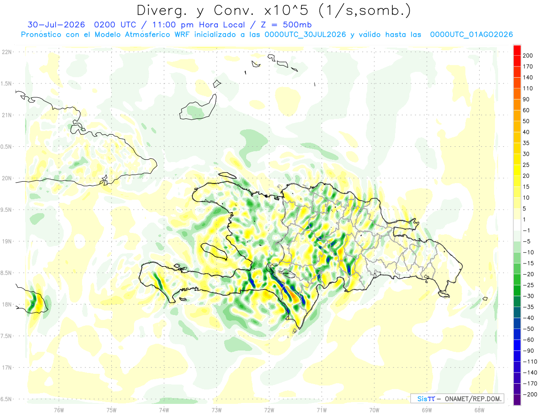Click the "0000UTC_30JUL2026" initialization time
This screenshot has width=538, height=416.
coord(305,35)
